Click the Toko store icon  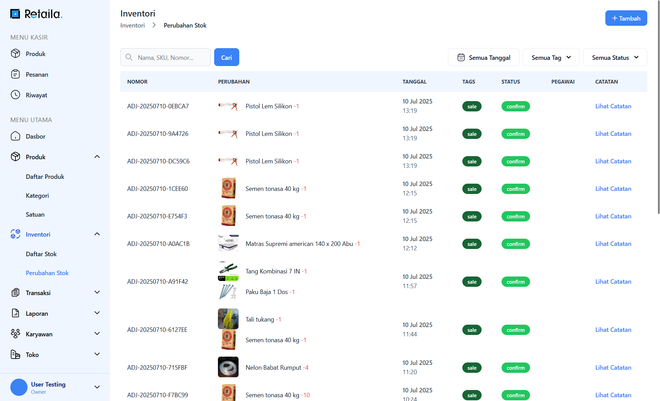(x=15, y=355)
